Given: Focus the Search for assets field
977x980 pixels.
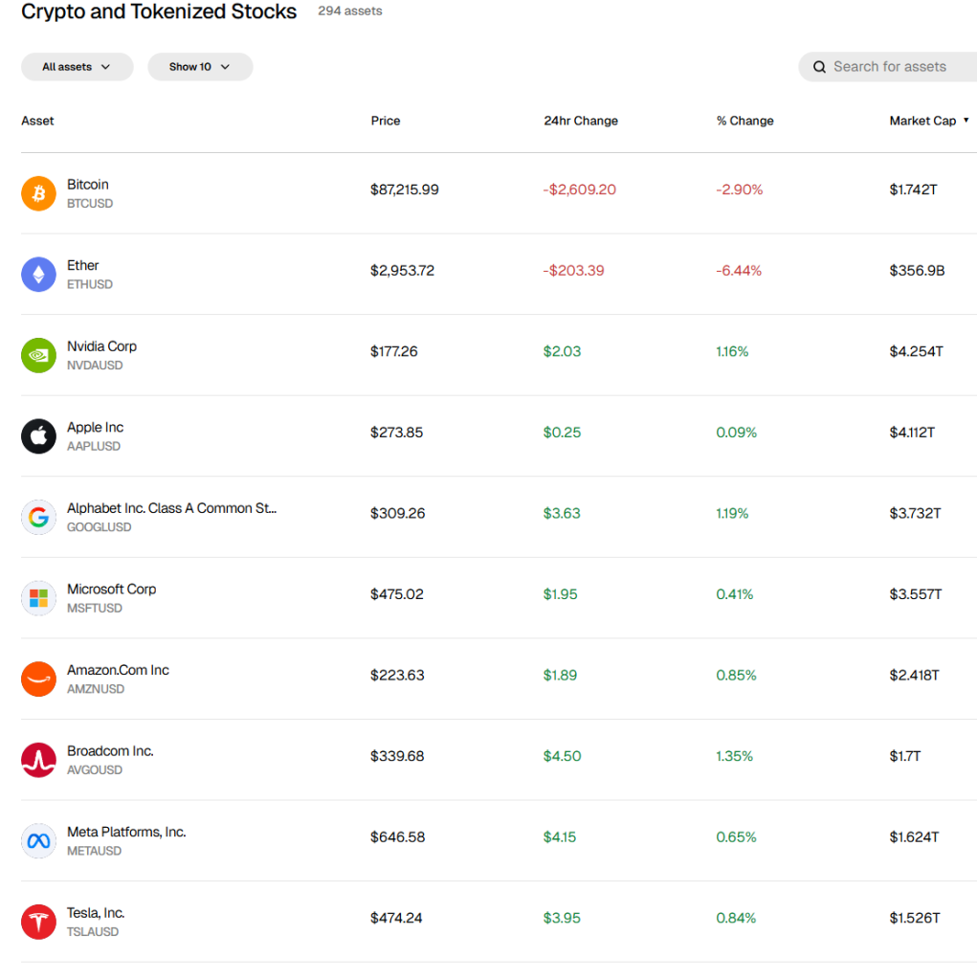Looking at the screenshot, I should 895,67.
